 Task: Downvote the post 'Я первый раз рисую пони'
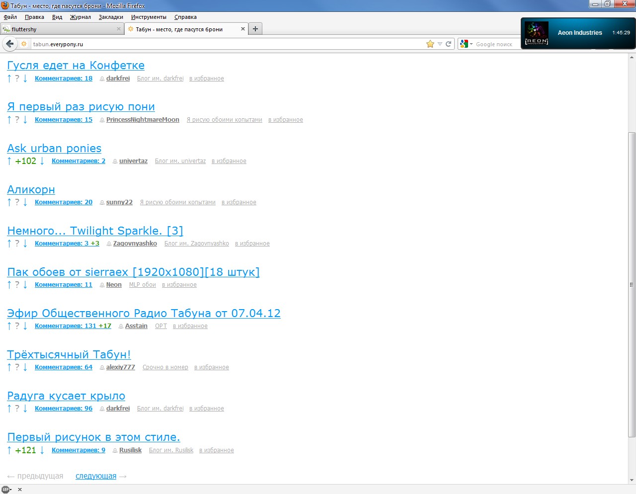tap(25, 120)
